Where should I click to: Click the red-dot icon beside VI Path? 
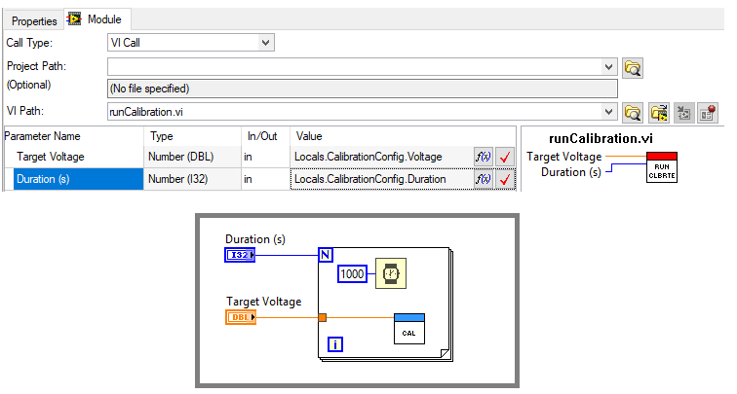click(708, 112)
